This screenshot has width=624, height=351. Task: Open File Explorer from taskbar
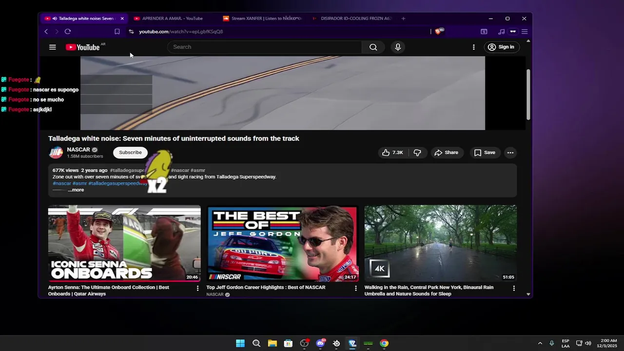[272, 343]
